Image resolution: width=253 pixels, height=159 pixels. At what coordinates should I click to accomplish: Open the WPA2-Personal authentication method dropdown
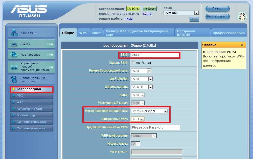[149, 111]
